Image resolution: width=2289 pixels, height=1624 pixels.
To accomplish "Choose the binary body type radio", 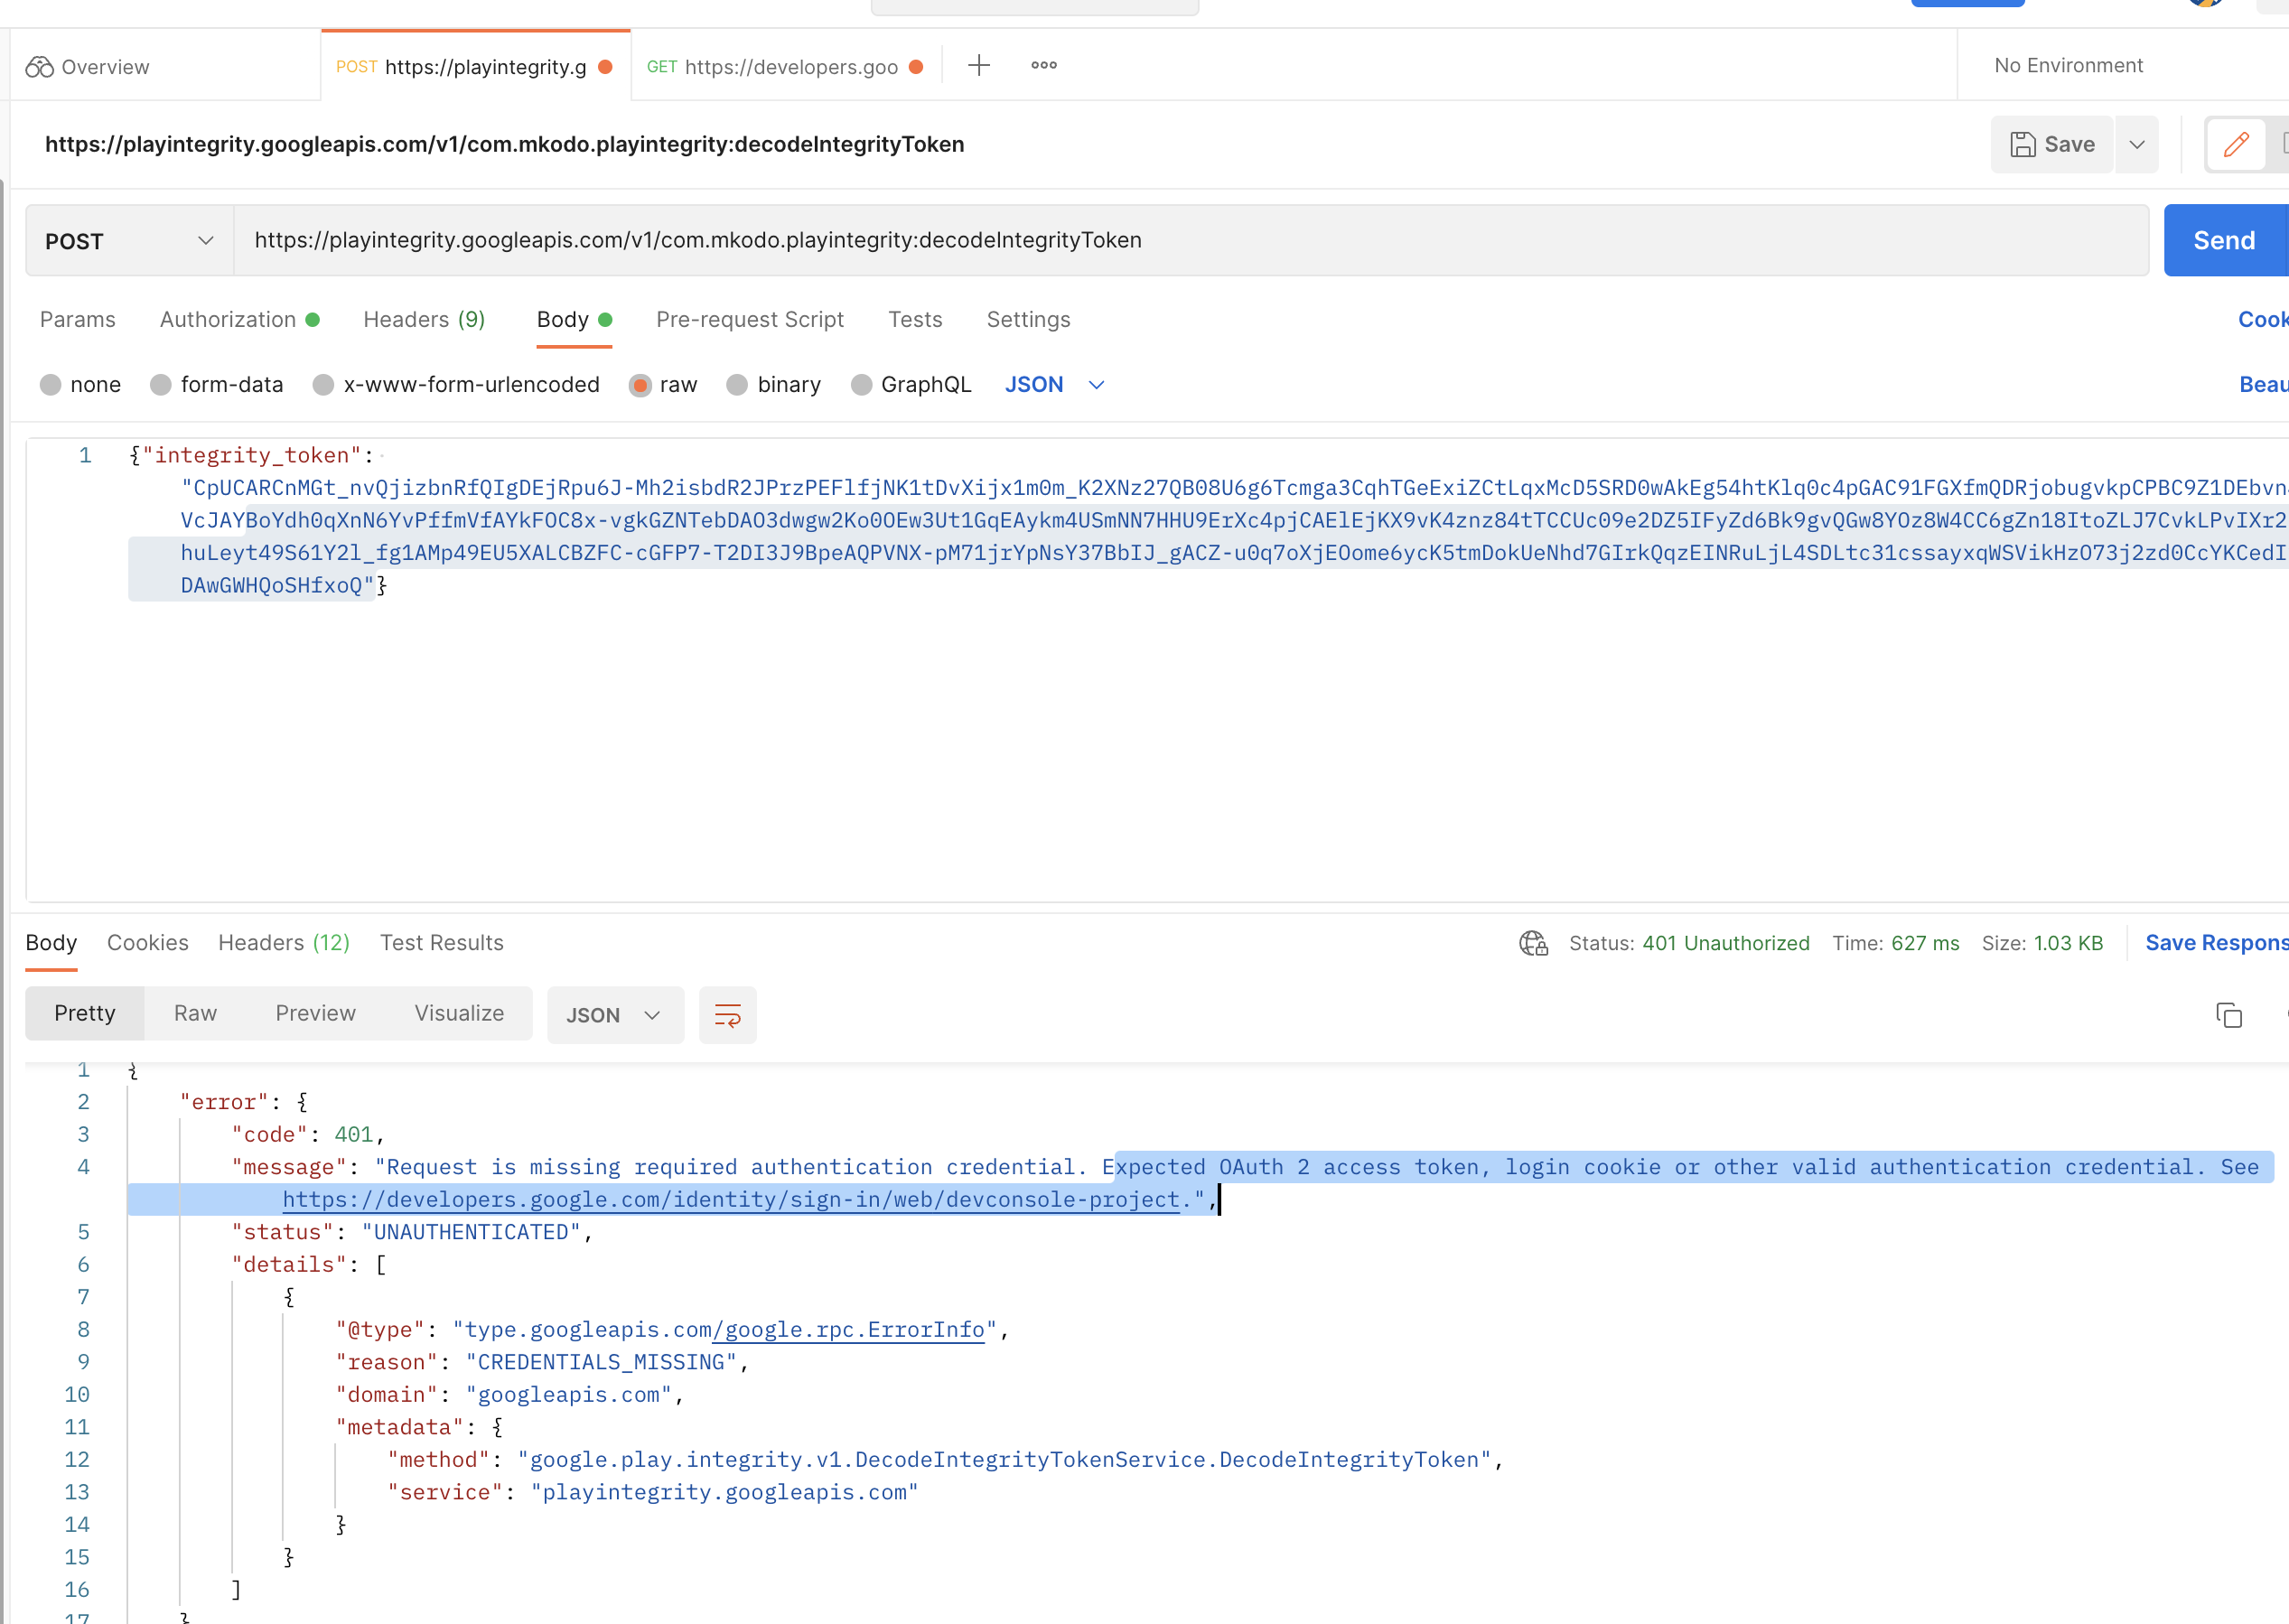I will pyautogui.click(x=737, y=385).
